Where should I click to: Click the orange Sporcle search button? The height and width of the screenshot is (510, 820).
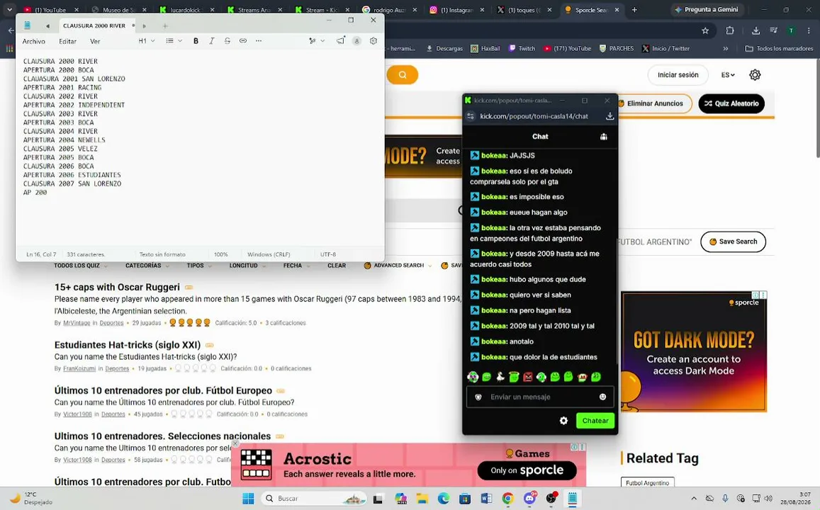402,74
